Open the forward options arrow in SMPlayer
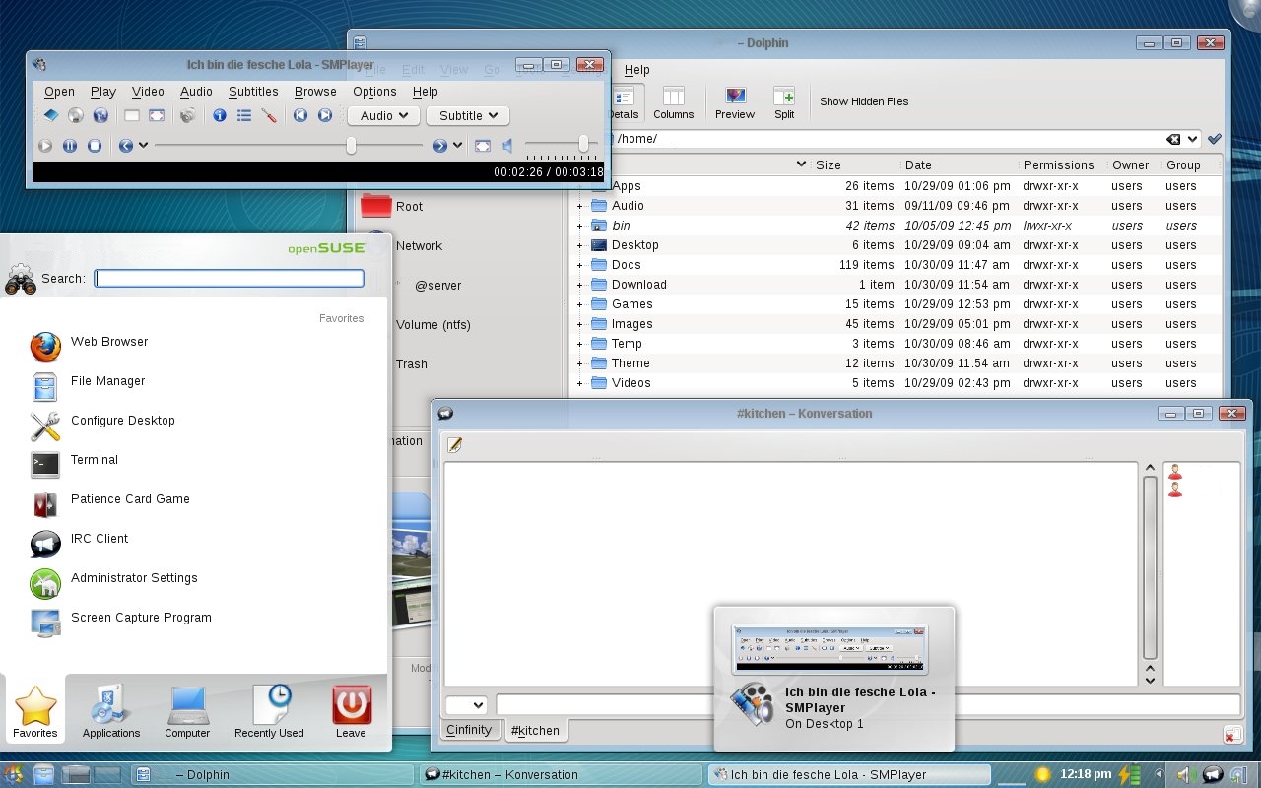1261x788 pixels. (458, 146)
